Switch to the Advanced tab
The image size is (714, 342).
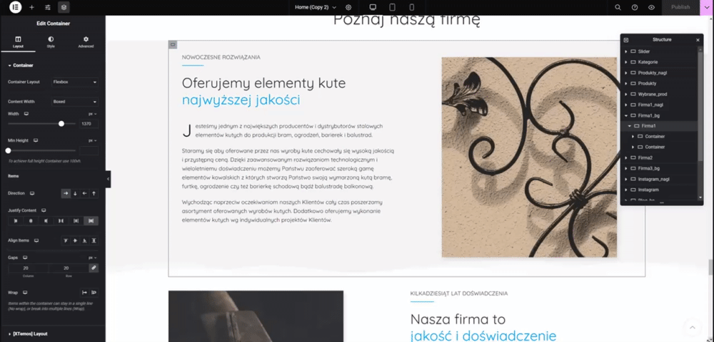pos(86,42)
